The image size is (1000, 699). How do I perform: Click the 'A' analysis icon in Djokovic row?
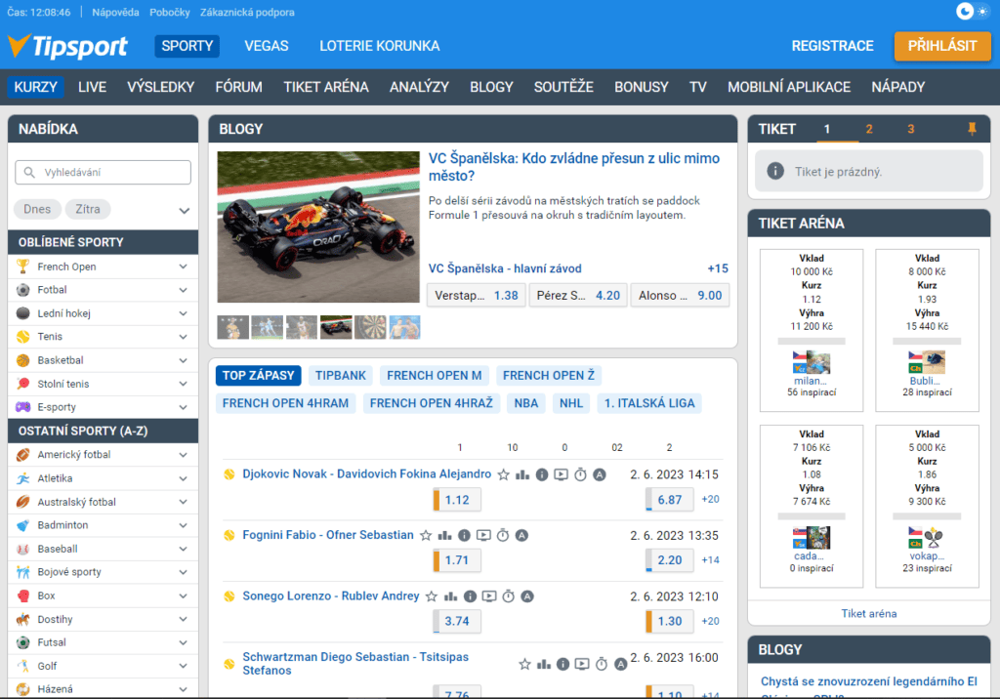(600, 474)
